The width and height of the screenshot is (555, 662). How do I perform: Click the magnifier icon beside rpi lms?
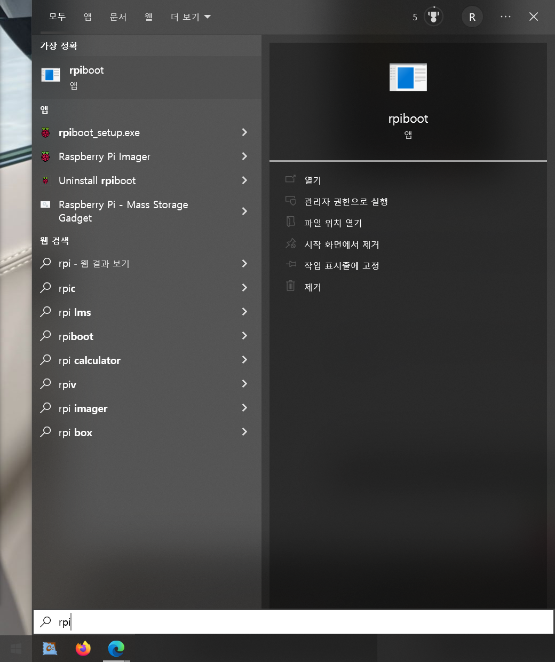coord(46,312)
